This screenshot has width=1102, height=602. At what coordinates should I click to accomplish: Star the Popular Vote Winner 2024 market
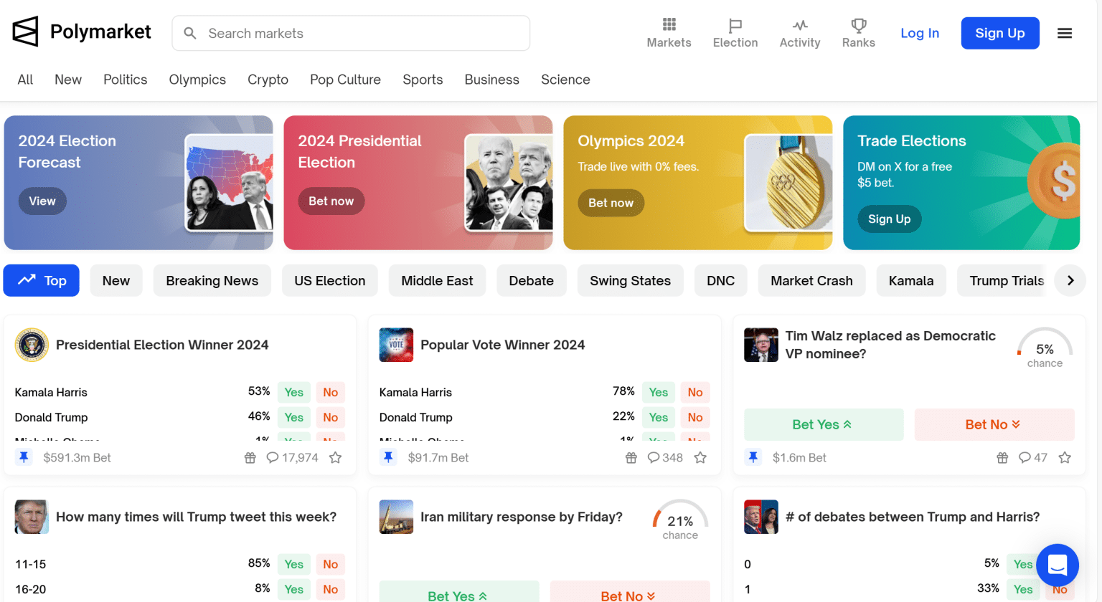[700, 457]
